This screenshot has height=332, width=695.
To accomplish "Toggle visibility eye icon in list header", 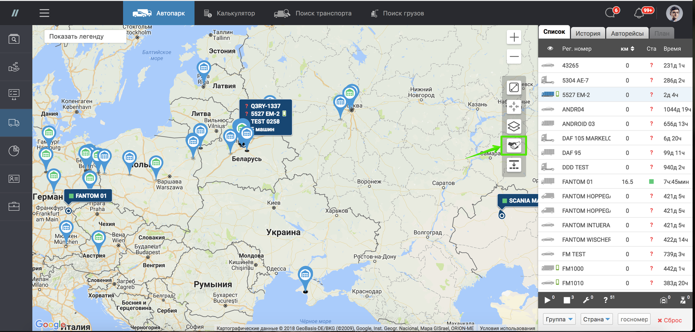I will click(x=550, y=48).
